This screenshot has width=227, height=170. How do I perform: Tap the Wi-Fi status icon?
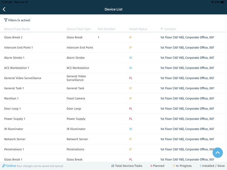click(212, 2)
